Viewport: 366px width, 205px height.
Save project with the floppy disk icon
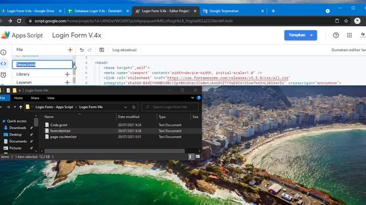pos(102,50)
